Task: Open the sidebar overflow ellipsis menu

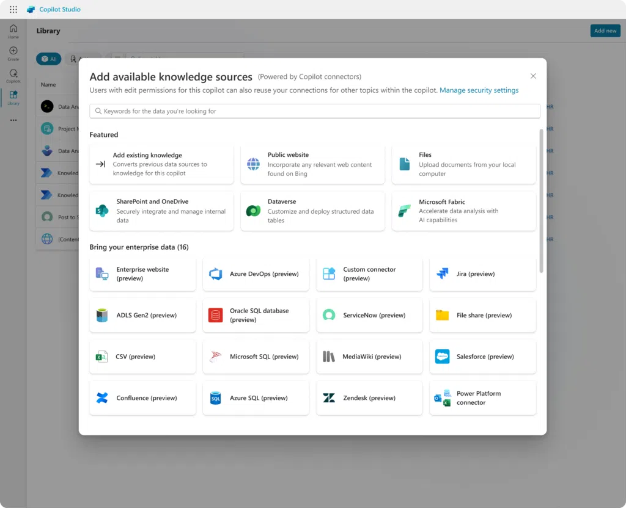Action: (x=13, y=120)
